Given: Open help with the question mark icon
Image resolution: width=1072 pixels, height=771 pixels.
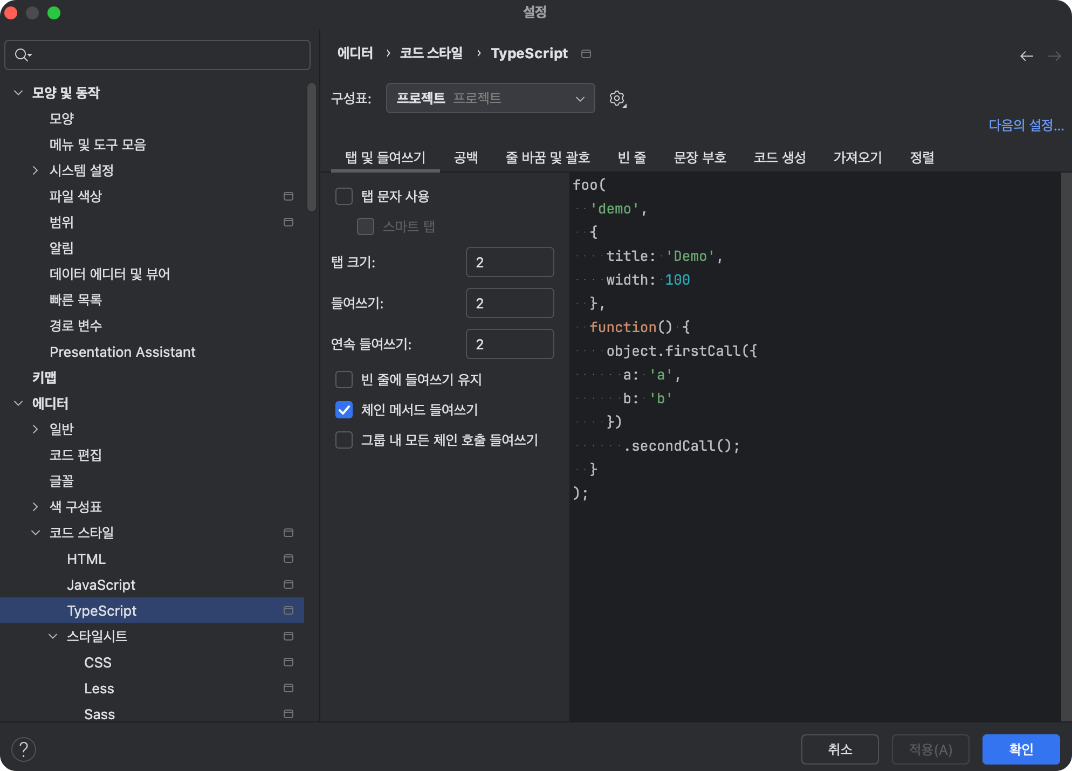Looking at the screenshot, I should tap(24, 749).
